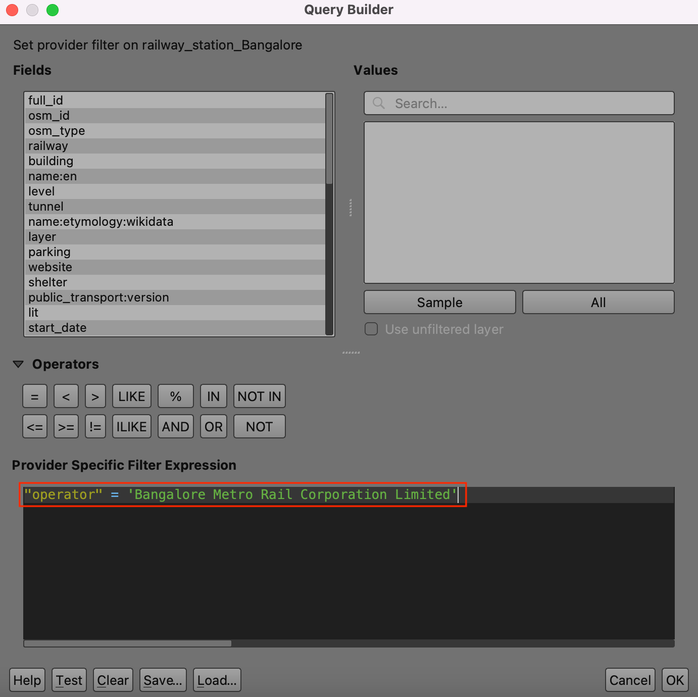Insert the ILIKE operator

click(132, 426)
